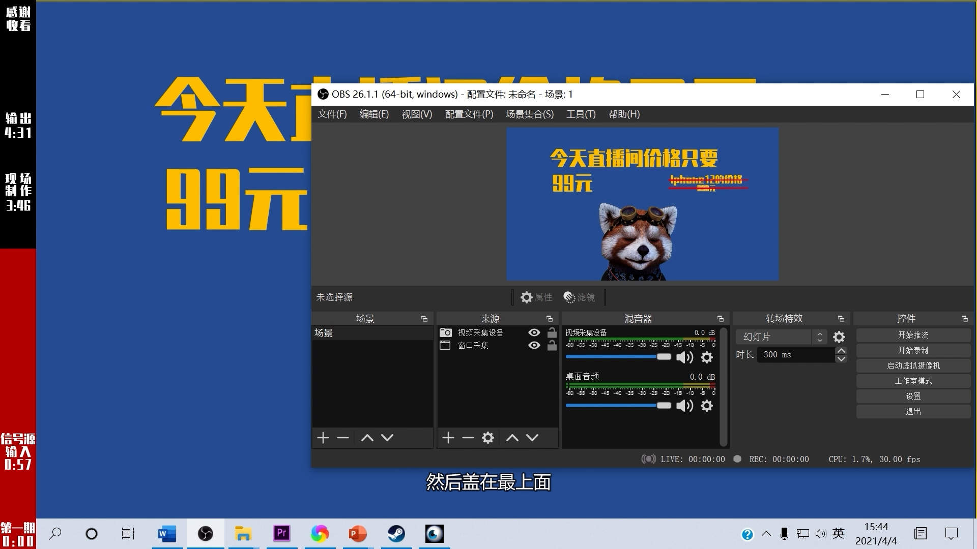The width and height of the screenshot is (977, 549).
Task: Click the 设置 button
Action: [x=913, y=396]
